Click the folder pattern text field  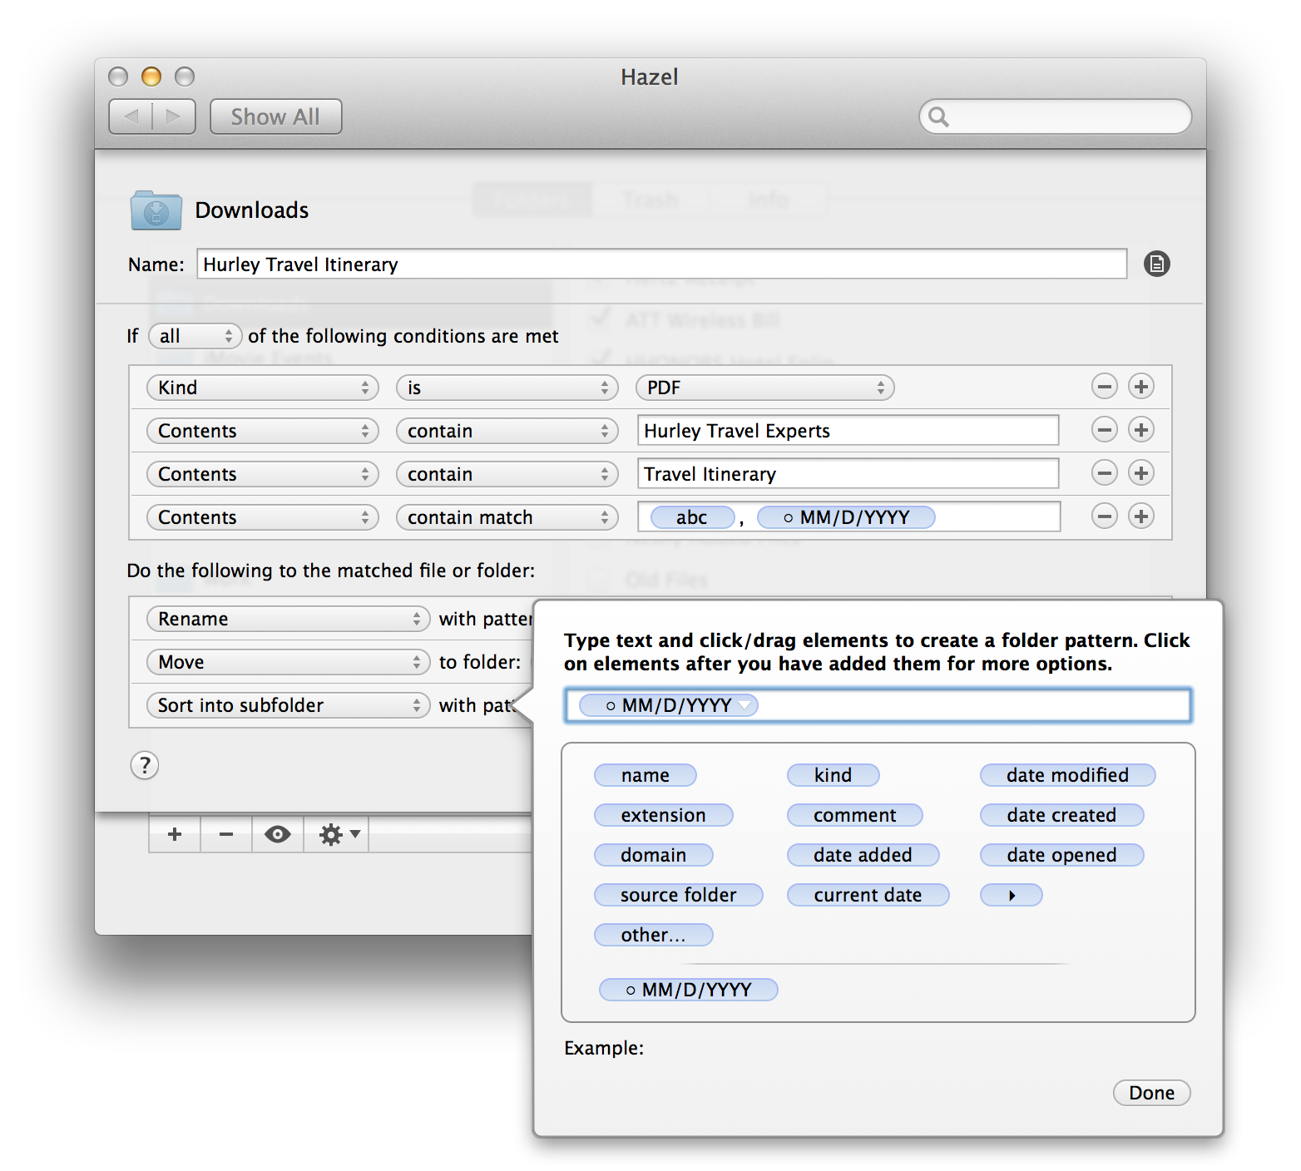(878, 705)
